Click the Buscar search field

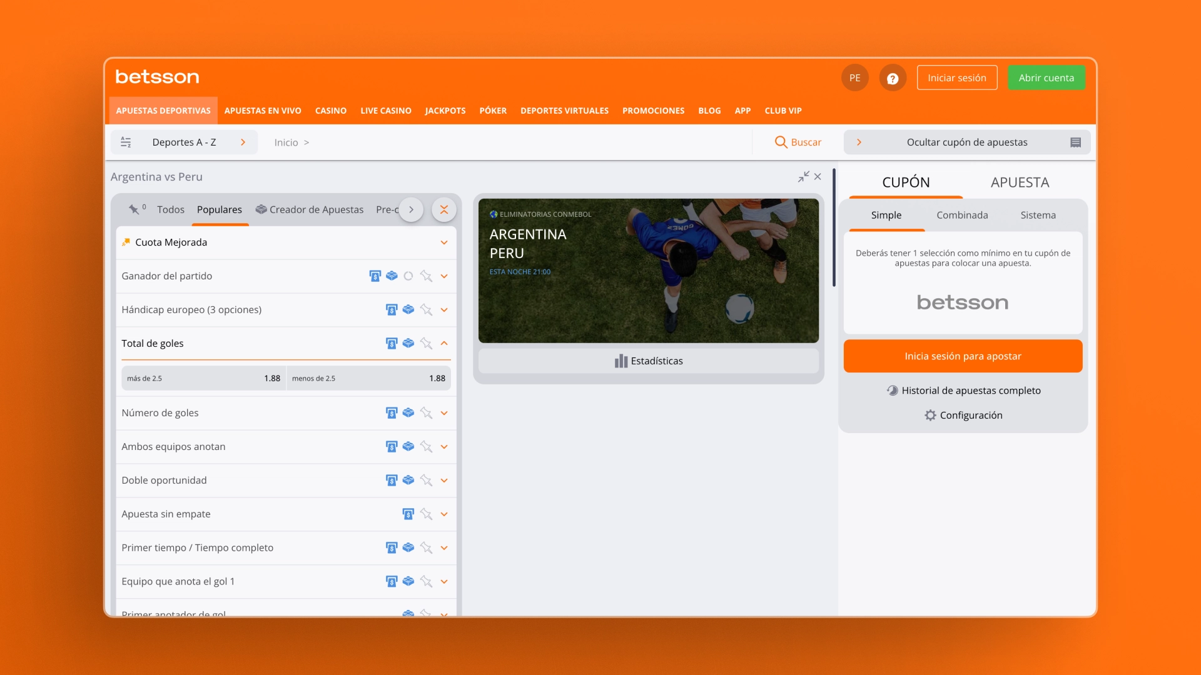(x=798, y=142)
